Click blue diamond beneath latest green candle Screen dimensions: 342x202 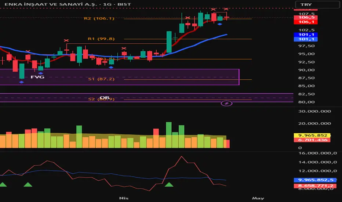[x=220, y=24]
